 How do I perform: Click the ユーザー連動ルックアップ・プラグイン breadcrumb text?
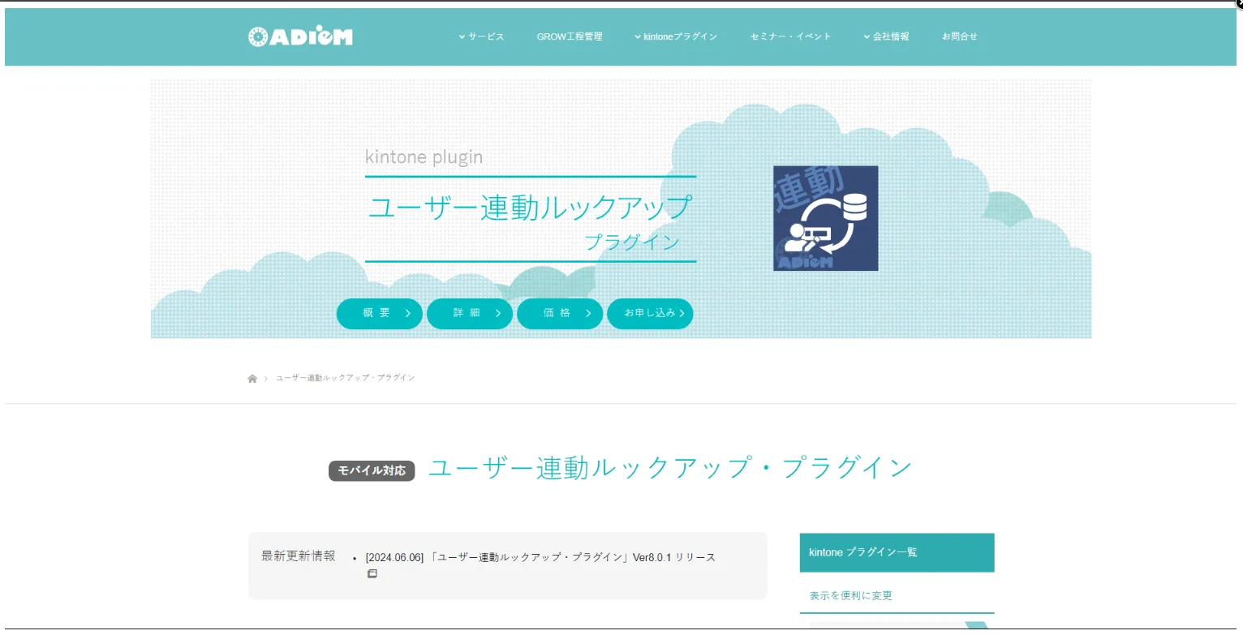click(x=345, y=379)
